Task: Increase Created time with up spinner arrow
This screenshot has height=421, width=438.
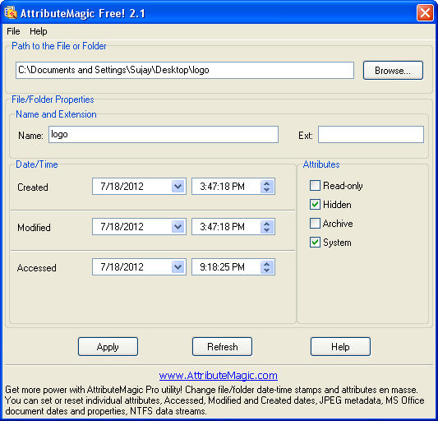Action: click(267, 183)
